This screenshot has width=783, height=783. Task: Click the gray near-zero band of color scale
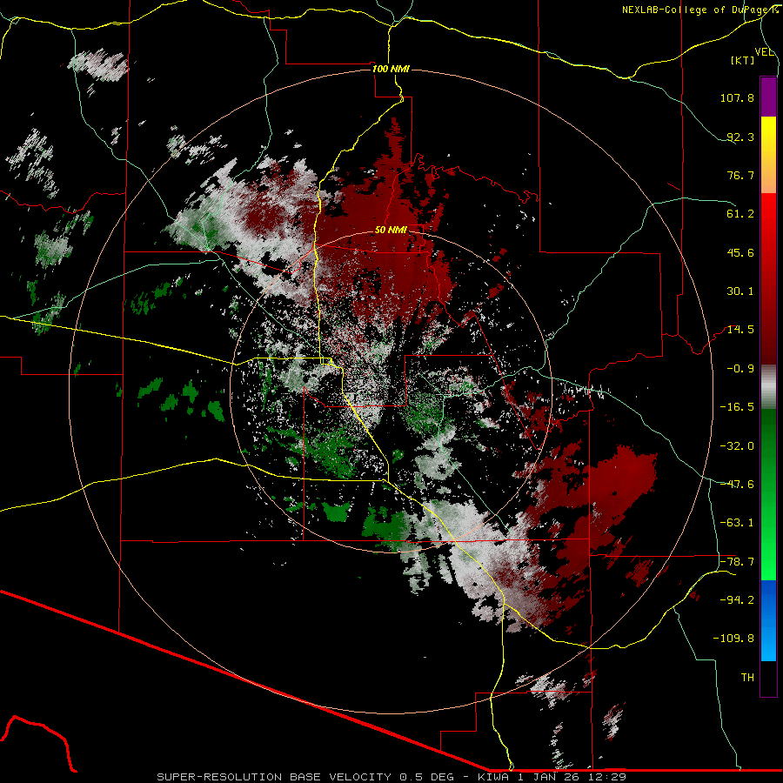[x=768, y=387]
